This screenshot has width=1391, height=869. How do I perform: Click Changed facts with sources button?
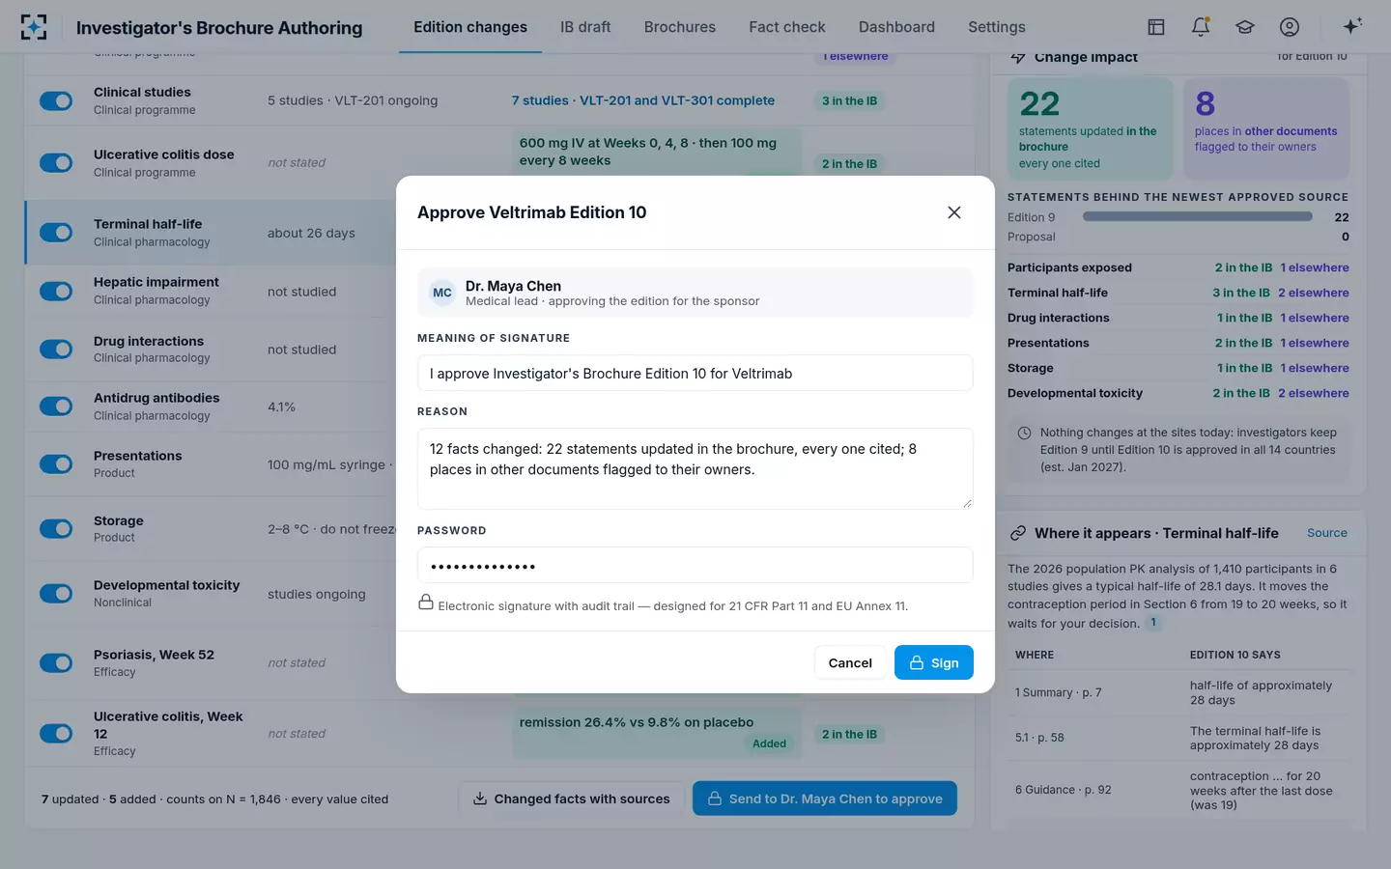[572, 799]
